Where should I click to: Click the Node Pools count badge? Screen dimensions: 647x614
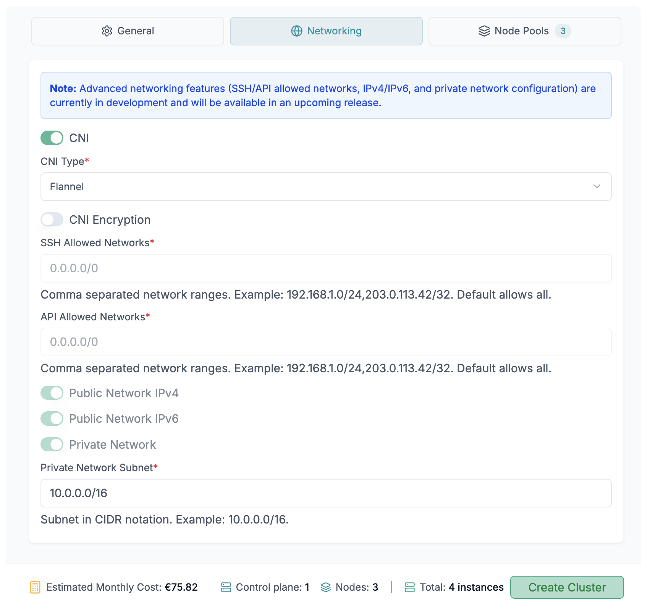point(563,31)
